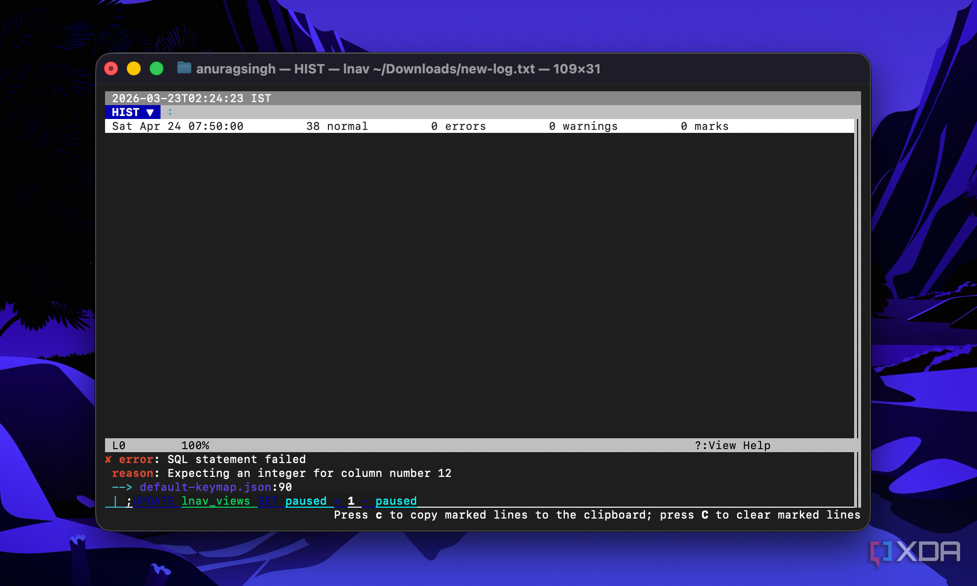
Task: Click the clipboard hint at the bottom
Action: [x=597, y=515]
